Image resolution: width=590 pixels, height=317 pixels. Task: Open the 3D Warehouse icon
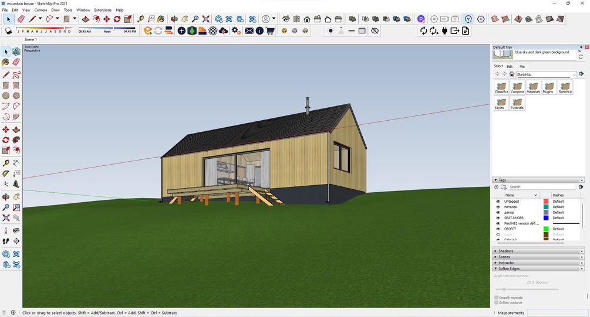(218, 19)
